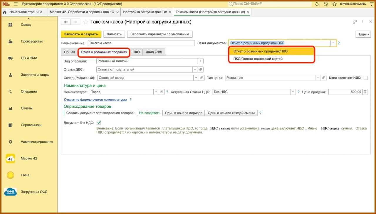Image resolution: width=376 pixels, height=214 pixels.
Task: Click into the Наименование text field
Action: [x=141, y=43]
